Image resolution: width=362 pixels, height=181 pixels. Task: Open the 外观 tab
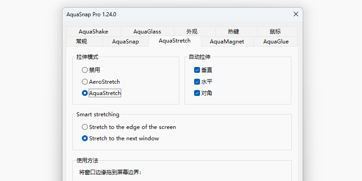(x=192, y=32)
